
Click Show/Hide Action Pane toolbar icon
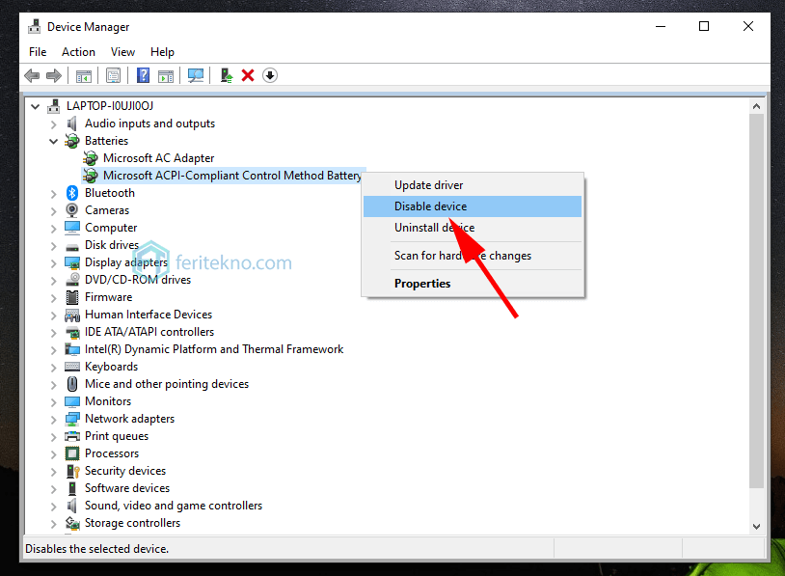[x=166, y=76]
